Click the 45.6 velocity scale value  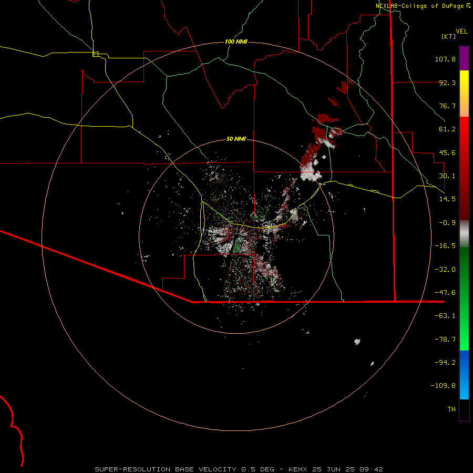click(x=447, y=152)
